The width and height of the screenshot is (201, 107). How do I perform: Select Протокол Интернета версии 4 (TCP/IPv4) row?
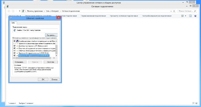coord(34,55)
